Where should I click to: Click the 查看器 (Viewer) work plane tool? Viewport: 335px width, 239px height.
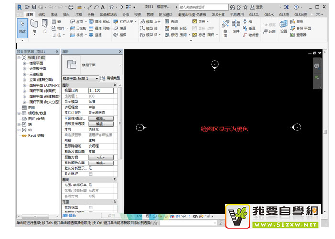tap(299, 35)
